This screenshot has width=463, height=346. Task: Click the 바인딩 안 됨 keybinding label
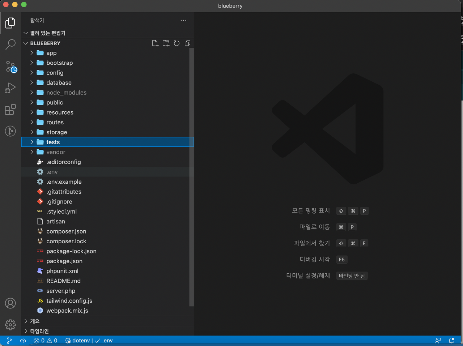coord(352,276)
